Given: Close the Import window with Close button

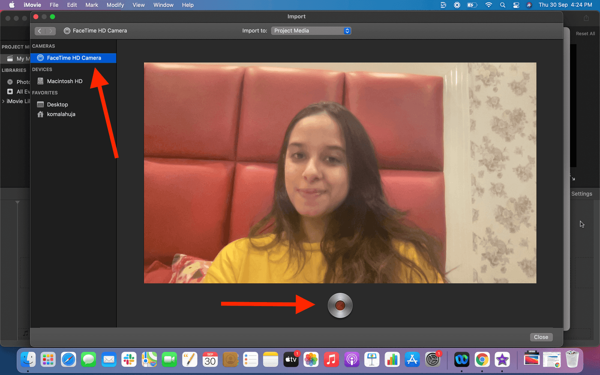Looking at the screenshot, I should 541,337.
